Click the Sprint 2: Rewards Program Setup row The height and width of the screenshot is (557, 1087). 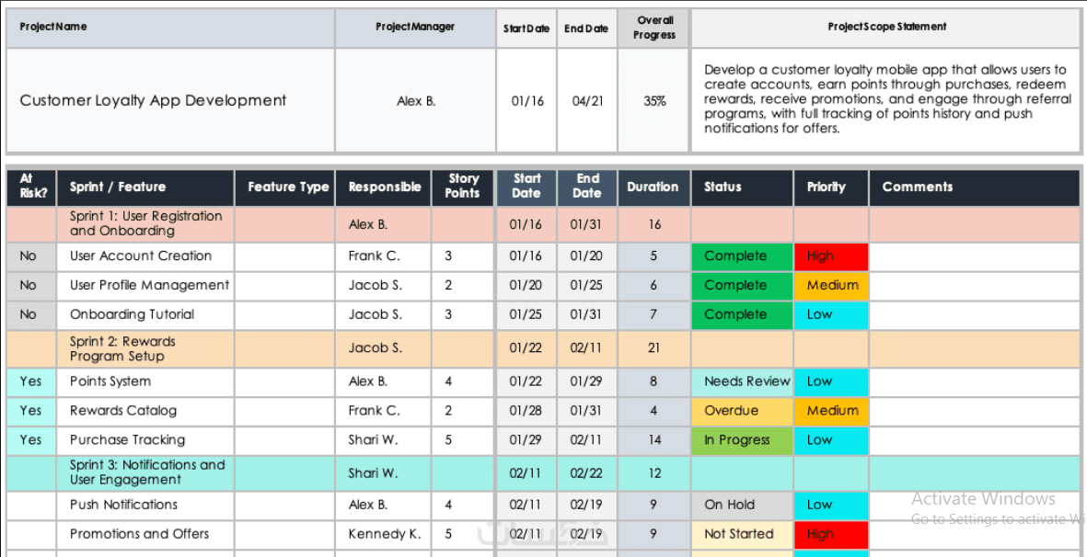[x=544, y=348]
